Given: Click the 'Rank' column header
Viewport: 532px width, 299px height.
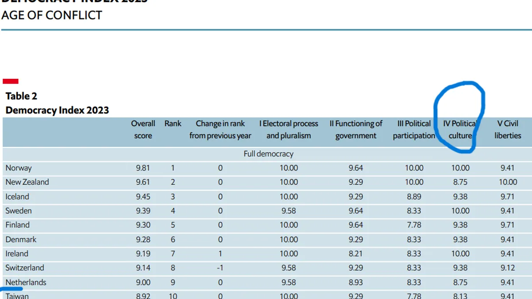Looking at the screenshot, I should point(173,124).
